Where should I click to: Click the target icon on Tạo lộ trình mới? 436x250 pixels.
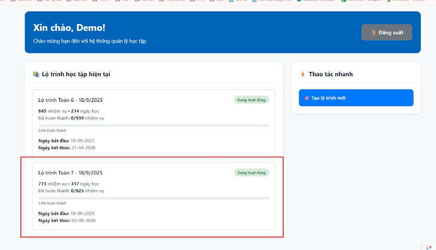click(306, 98)
